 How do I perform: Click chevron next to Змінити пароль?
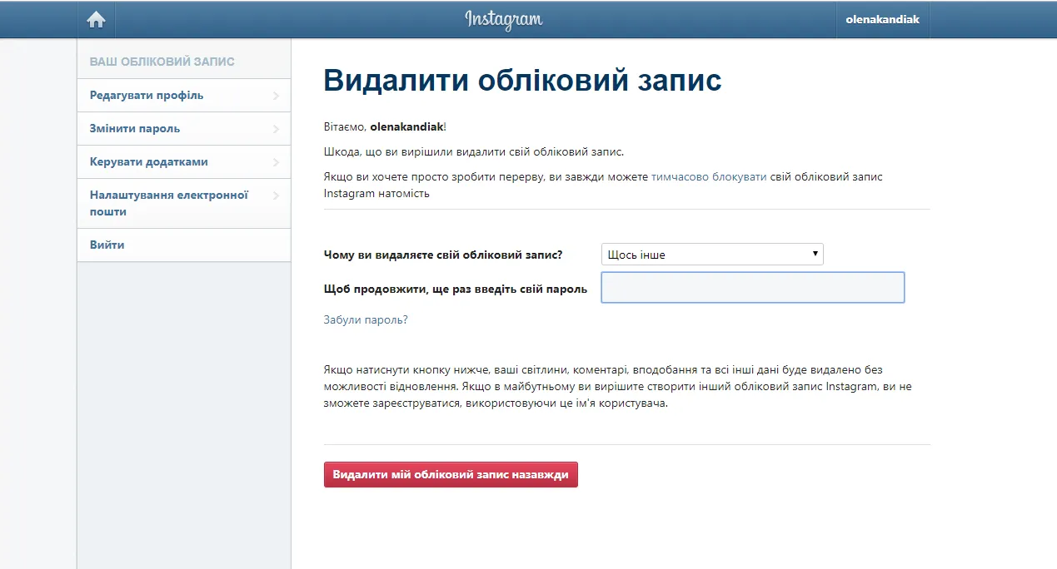276,129
